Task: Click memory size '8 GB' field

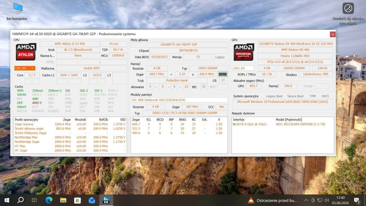Action: click(x=157, y=68)
